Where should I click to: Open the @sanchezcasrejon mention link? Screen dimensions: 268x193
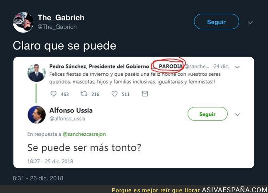(x=84, y=134)
